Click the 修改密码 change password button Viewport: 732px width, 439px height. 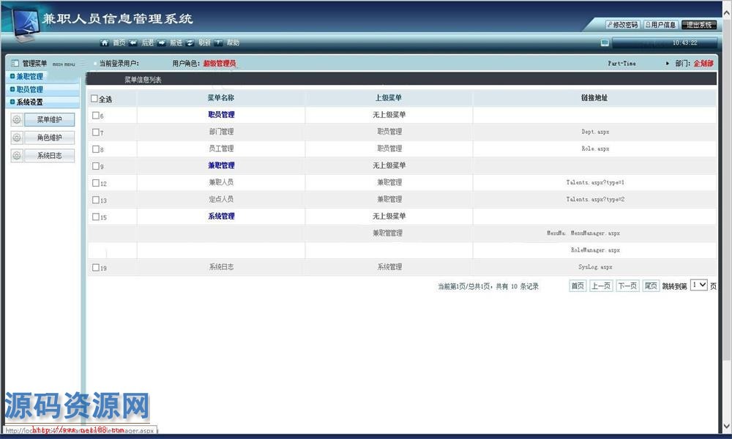click(x=621, y=25)
